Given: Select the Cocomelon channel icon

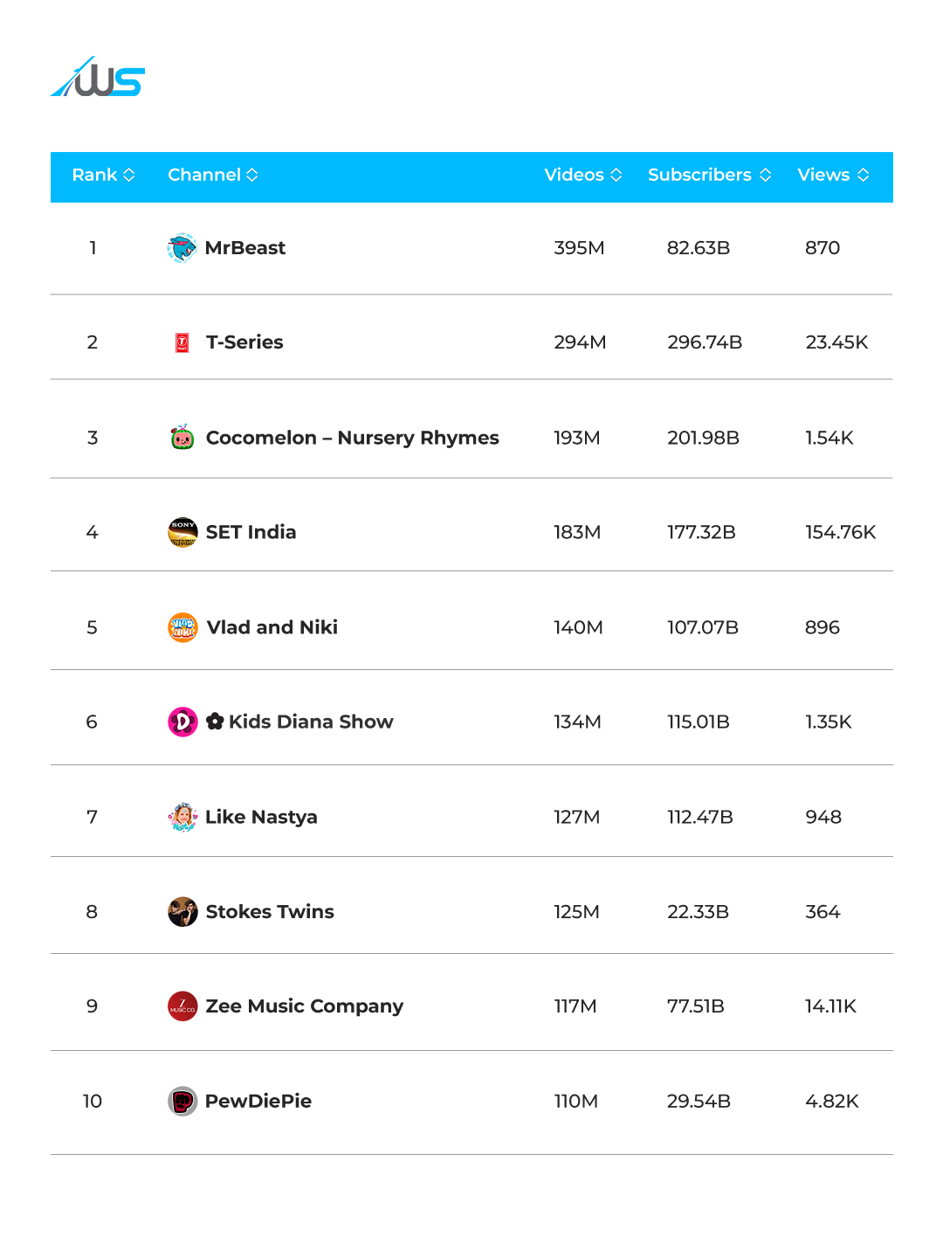Looking at the screenshot, I should pos(182,438).
